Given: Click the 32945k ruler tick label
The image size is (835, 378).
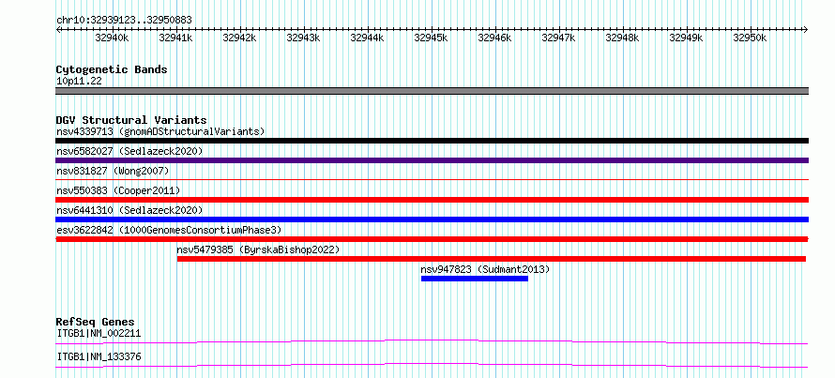Looking at the screenshot, I should click(x=432, y=38).
